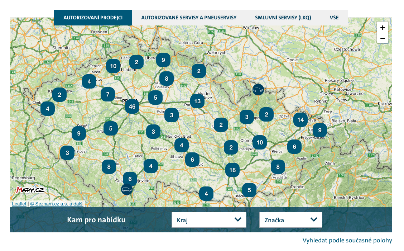Open the 3-dealer cluster east of Kolín

(x=172, y=115)
